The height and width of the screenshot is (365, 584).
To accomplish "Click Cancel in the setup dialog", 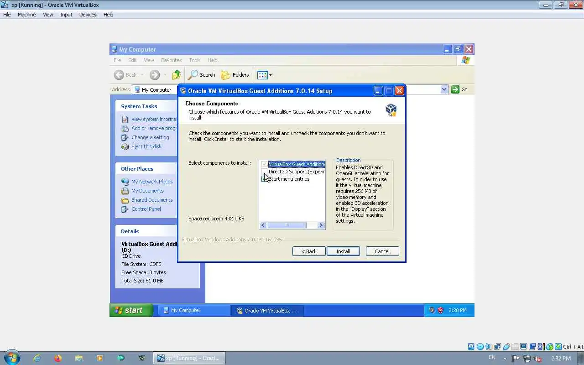I will point(382,251).
